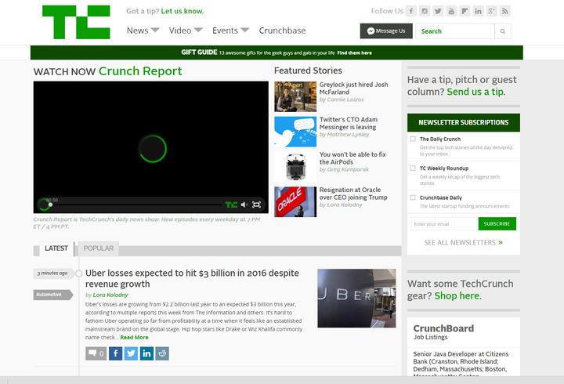
Task: Click 'Shop here' gear link
Action: tap(458, 295)
